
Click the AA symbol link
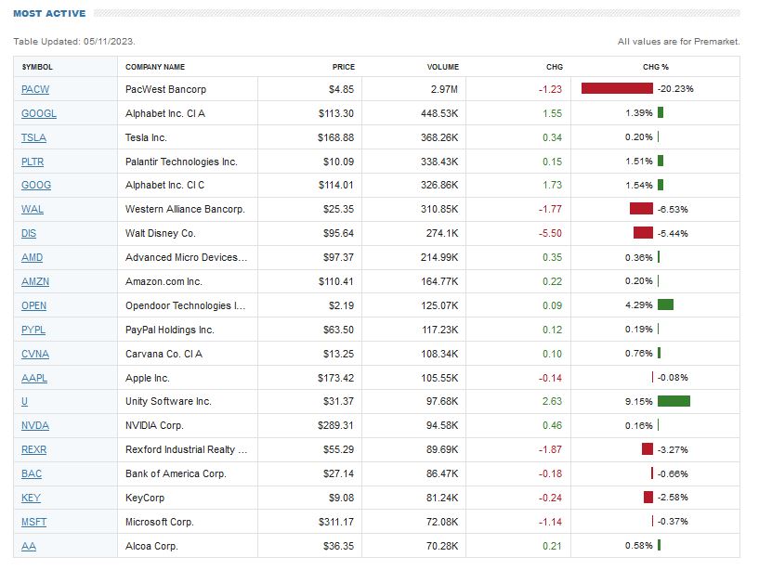click(29, 546)
